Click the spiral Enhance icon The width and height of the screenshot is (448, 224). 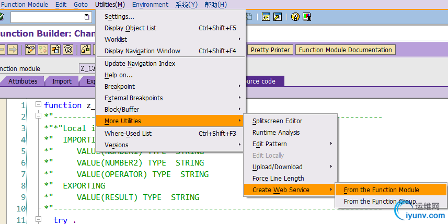point(68,50)
